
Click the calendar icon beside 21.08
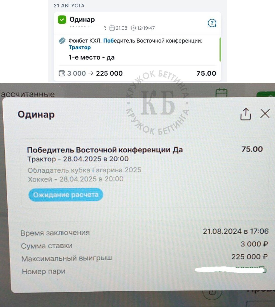click(112, 28)
